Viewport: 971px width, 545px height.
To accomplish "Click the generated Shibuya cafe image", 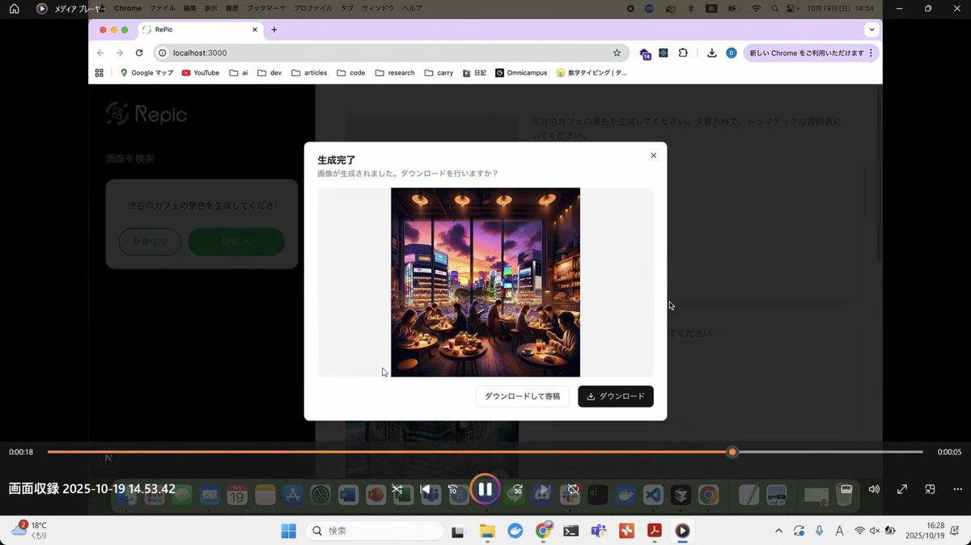I will coord(485,282).
